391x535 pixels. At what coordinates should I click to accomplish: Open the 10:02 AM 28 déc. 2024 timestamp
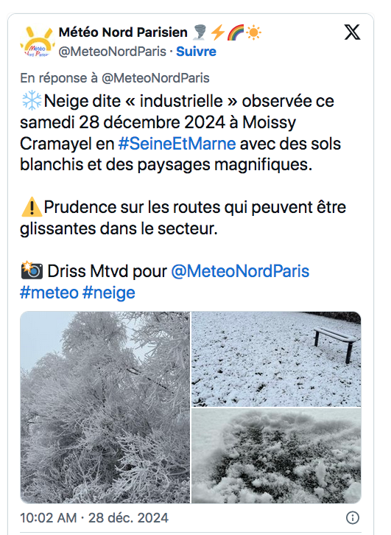pyautogui.click(x=94, y=518)
